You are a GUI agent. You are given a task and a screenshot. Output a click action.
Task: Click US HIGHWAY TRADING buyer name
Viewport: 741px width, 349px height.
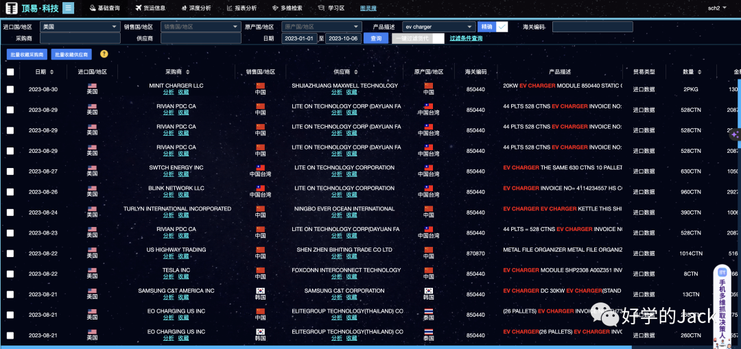176,250
